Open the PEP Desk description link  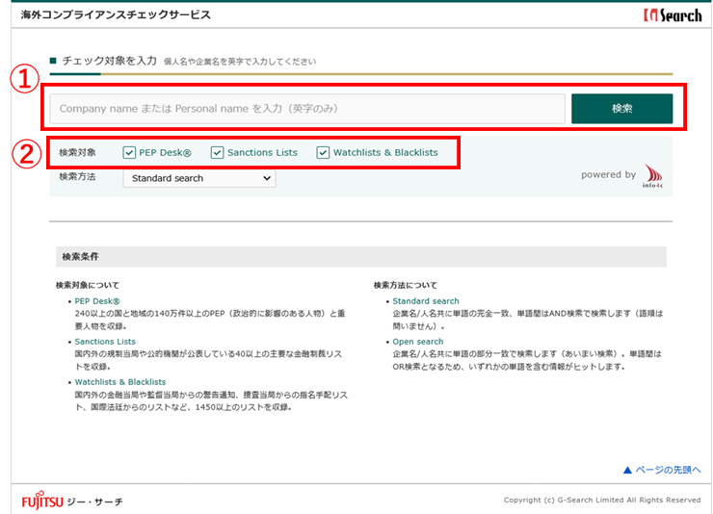point(98,301)
